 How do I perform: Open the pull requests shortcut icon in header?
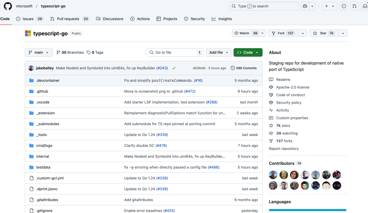coord(354,6)
